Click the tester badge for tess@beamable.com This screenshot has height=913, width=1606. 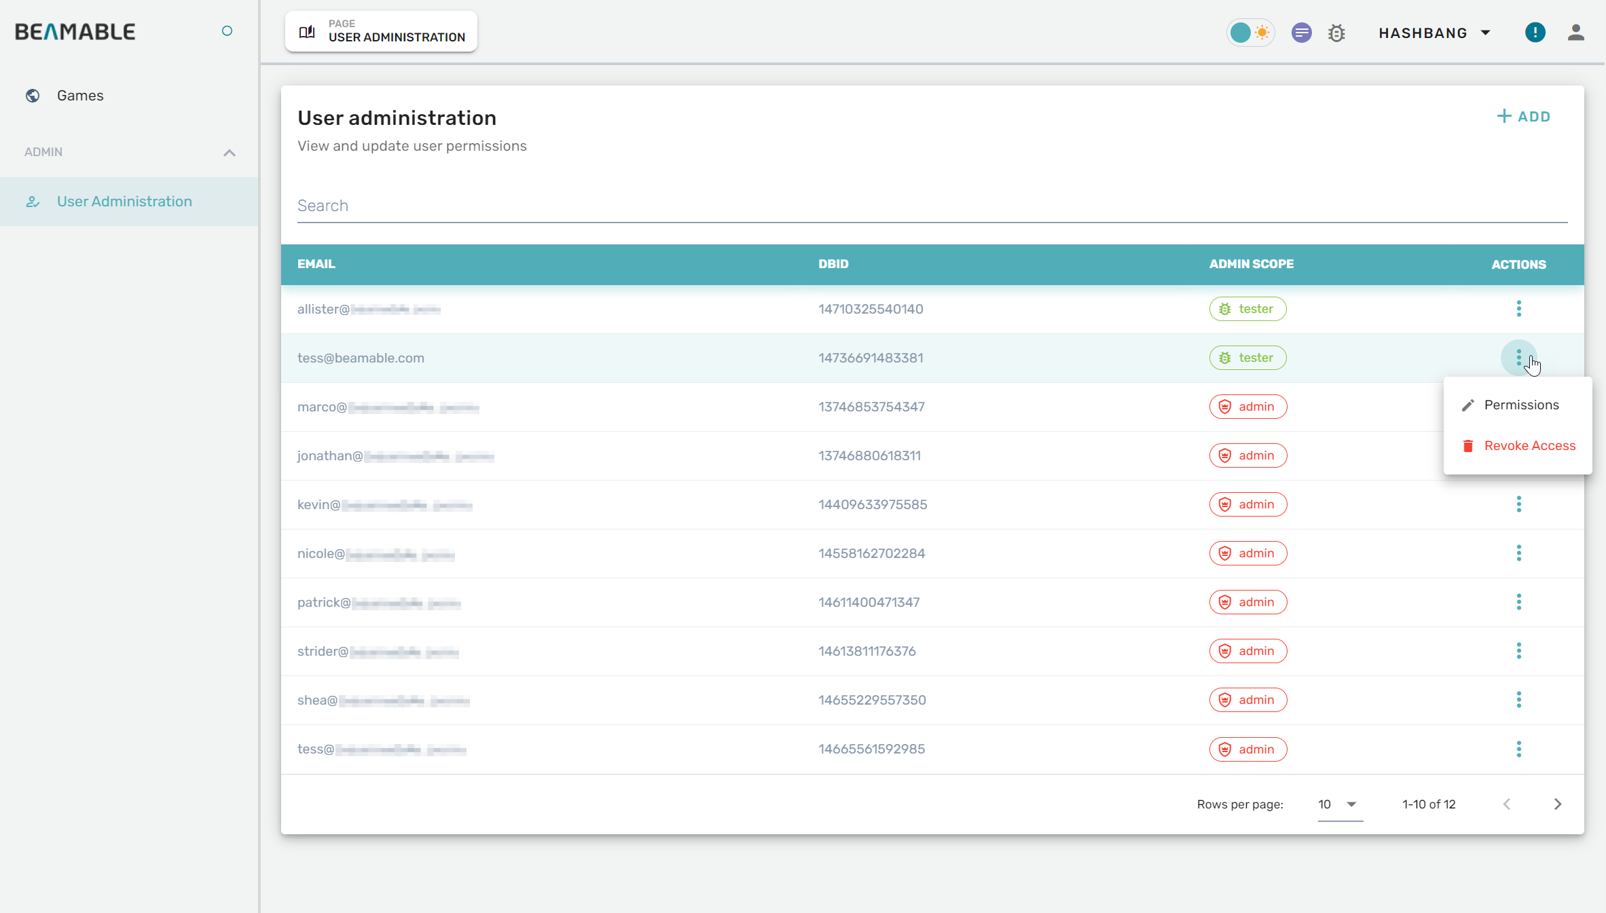1247,358
